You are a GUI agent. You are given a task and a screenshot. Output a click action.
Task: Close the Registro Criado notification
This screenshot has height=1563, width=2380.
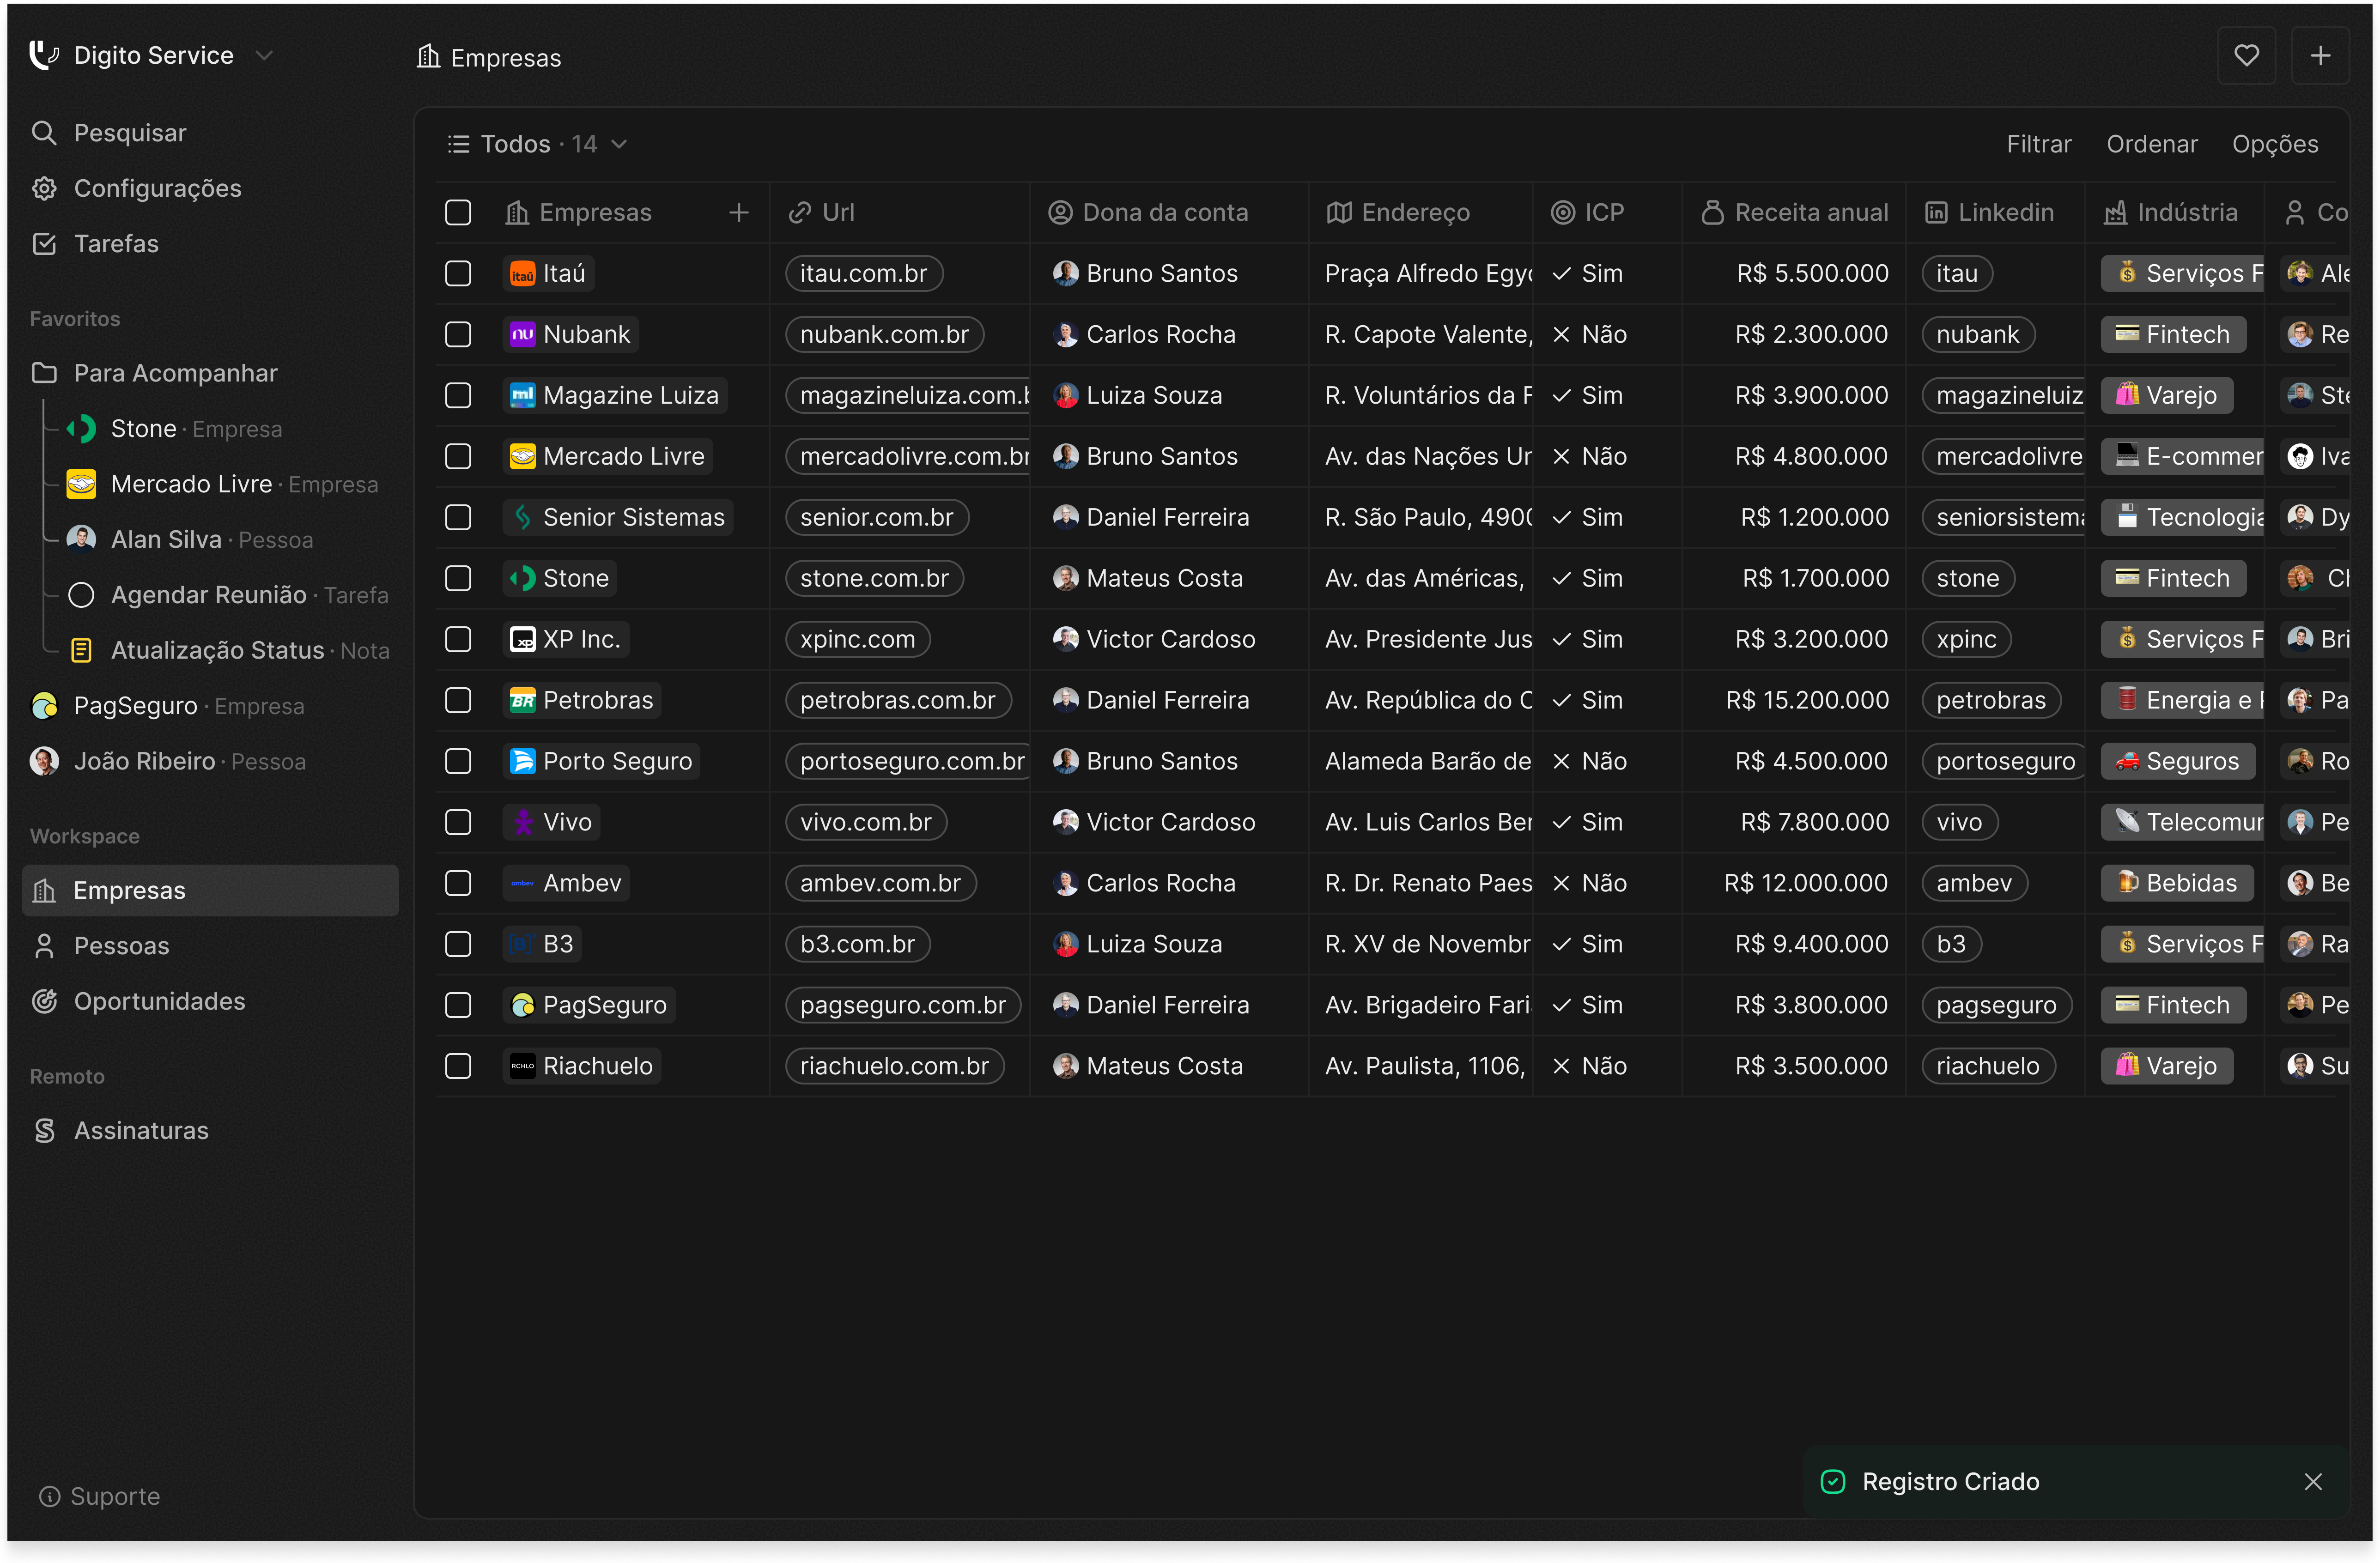coord(2312,1482)
